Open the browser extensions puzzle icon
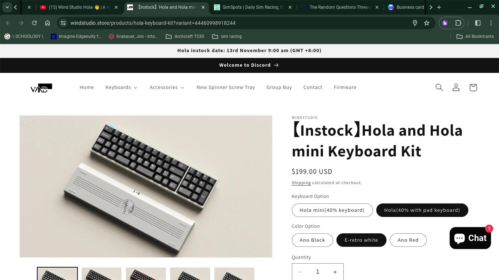This screenshot has width=499, height=280. tap(458, 23)
